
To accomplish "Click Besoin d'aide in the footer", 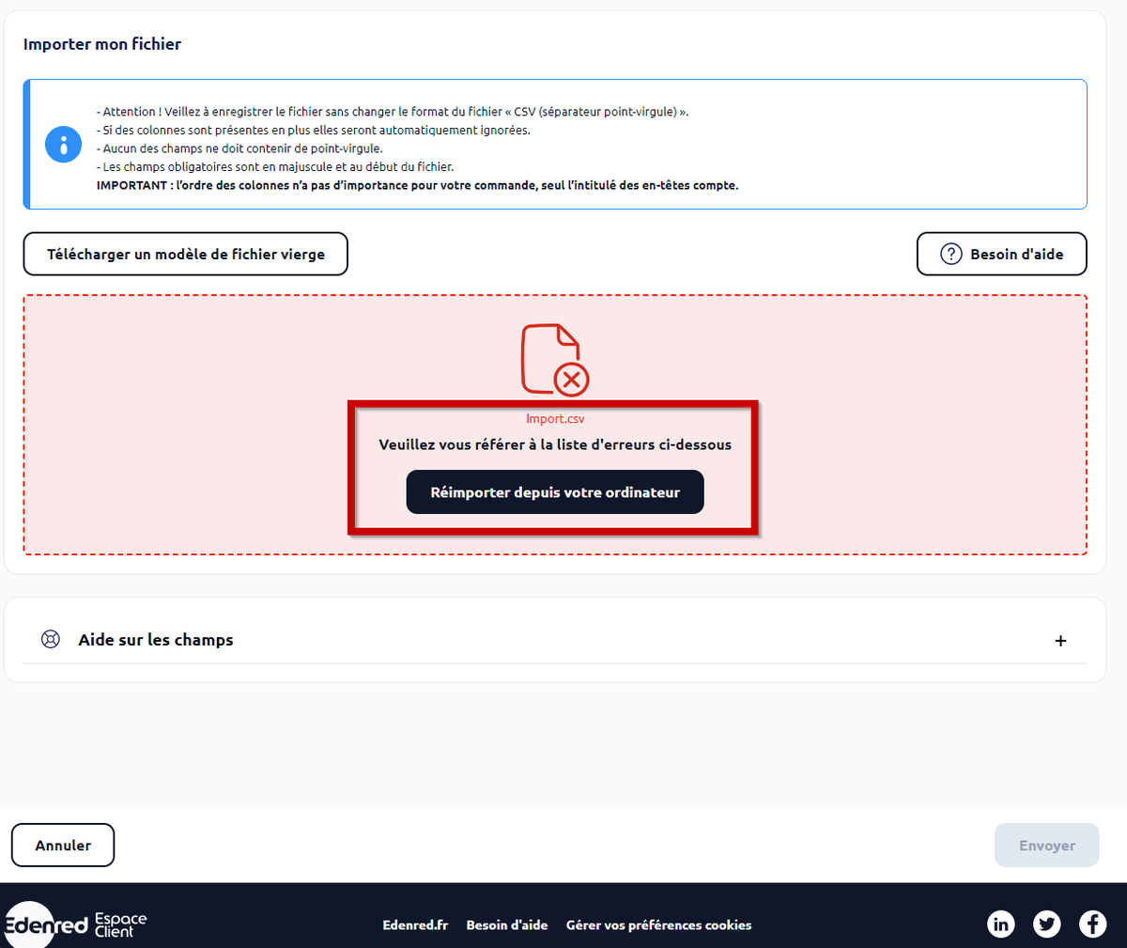I will coord(507,925).
